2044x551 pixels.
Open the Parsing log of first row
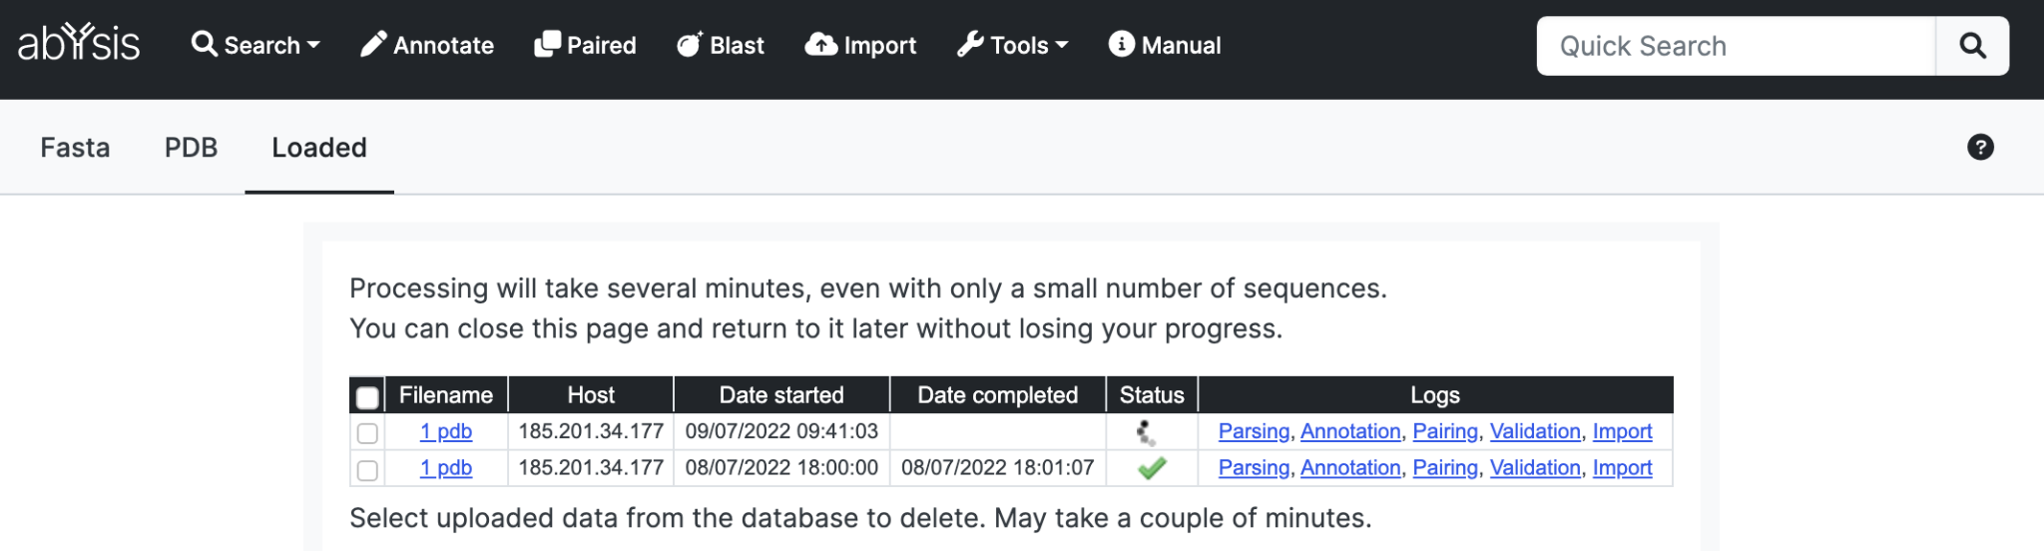click(1254, 431)
